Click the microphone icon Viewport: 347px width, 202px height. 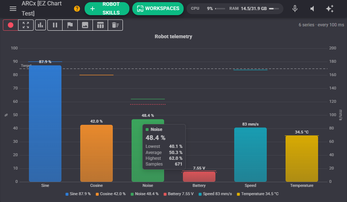pyautogui.click(x=295, y=9)
